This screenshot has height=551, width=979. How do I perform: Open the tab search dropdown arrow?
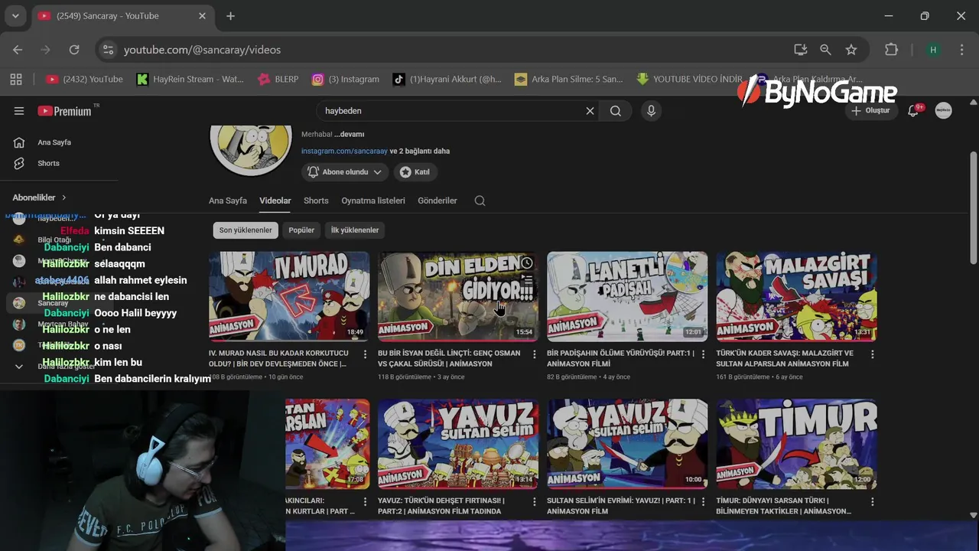pos(15,16)
